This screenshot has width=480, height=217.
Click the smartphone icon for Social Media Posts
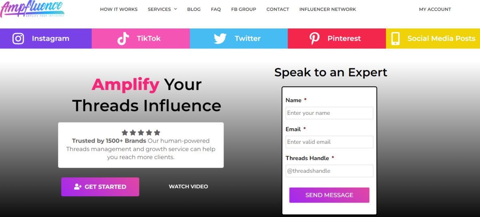(395, 38)
